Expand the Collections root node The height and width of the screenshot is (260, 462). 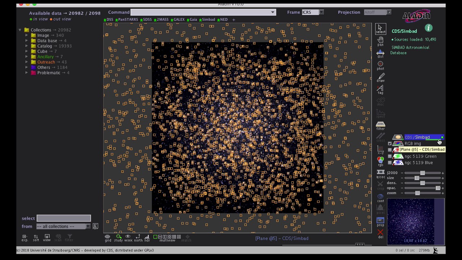point(20,30)
